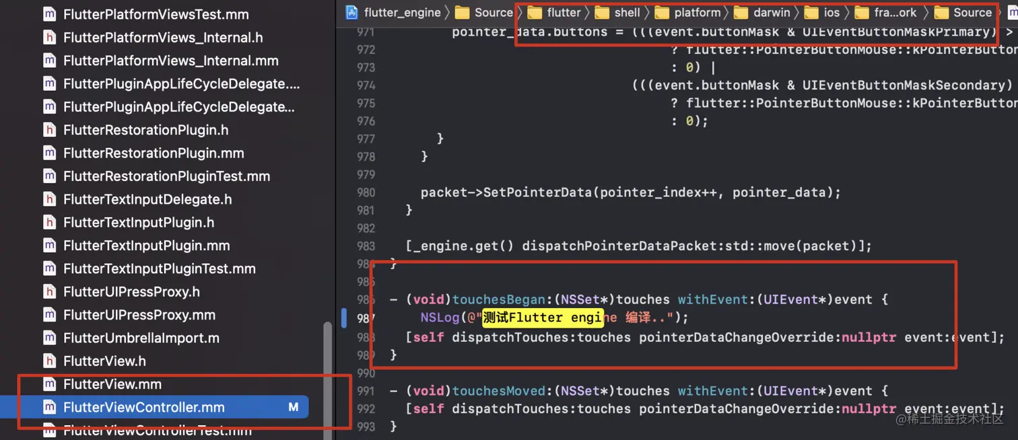Open FlutterPlatformViews_Internal.mm file
This screenshot has width=1018, height=440.
click(170, 61)
